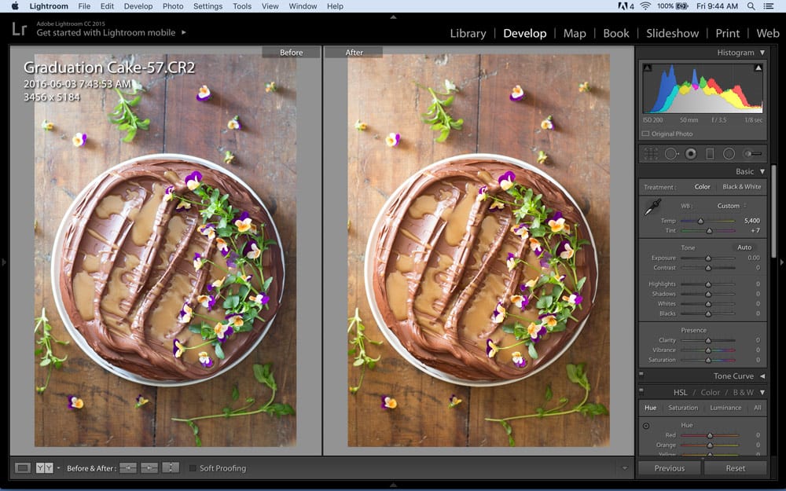Enable the Soft Proofing checkbox
The height and width of the screenshot is (491, 786).
tap(193, 468)
